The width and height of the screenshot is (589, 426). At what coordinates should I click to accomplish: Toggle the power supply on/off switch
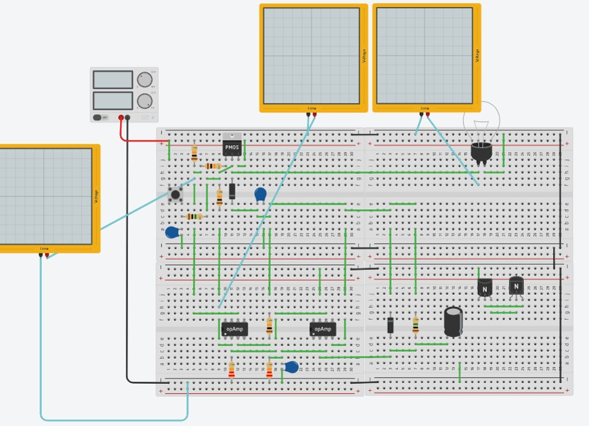pos(100,118)
